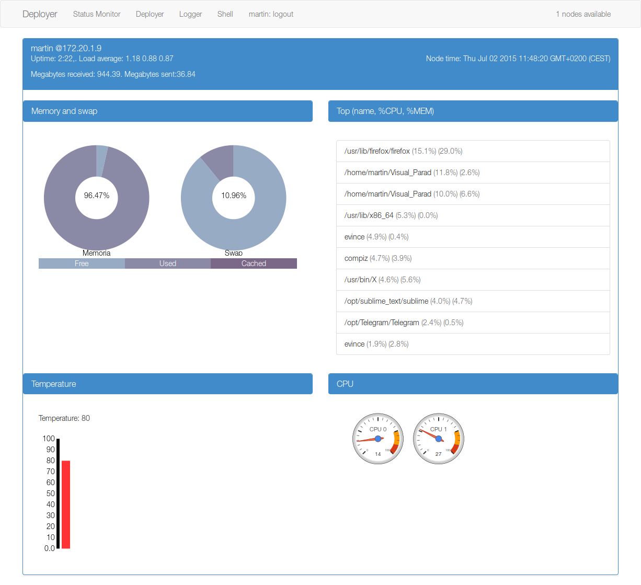Toggle the Free segment in the chart legend

click(x=82, y=263)
